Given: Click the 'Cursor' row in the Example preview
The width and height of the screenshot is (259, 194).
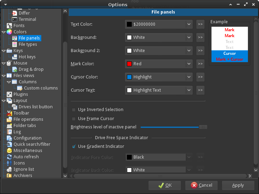Looking at the screenshot, I should (230, 53).
